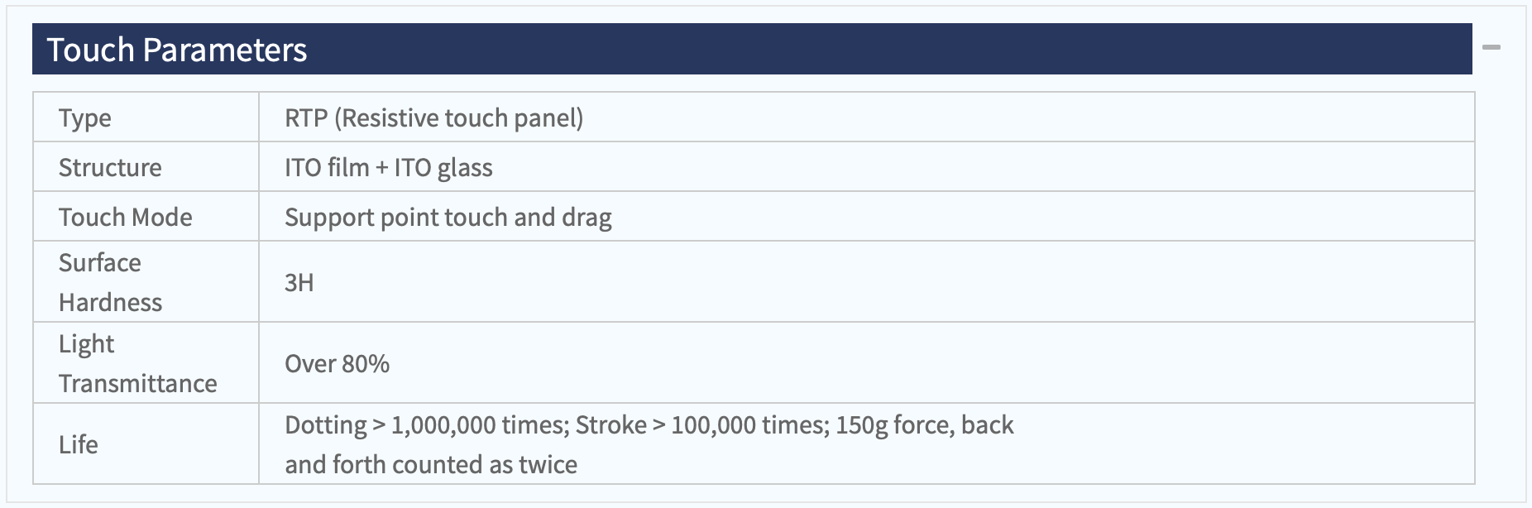Click the 3H hardness value

click(299, 282)
